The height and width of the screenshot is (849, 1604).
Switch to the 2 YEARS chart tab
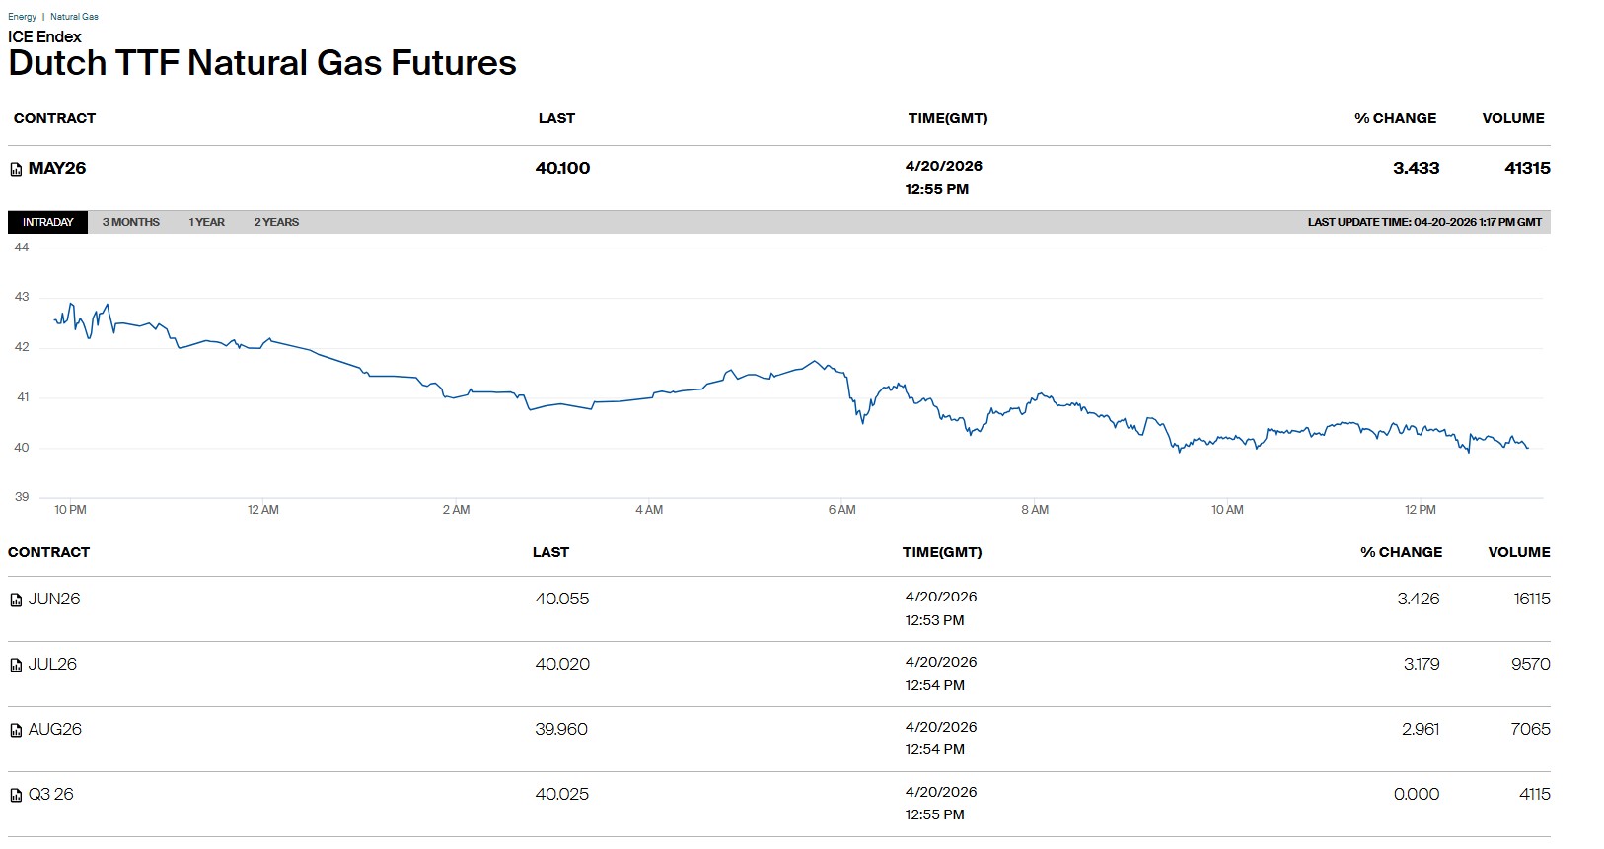[x=276, y=222]
